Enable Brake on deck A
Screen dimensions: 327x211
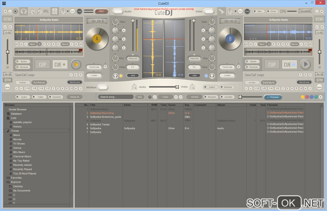23,61
